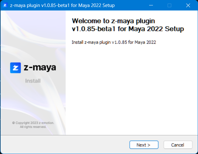Viewport: 198px width, 154px height.
Task: Click the greyed-out maximize button
Action: tap(169, 5)
